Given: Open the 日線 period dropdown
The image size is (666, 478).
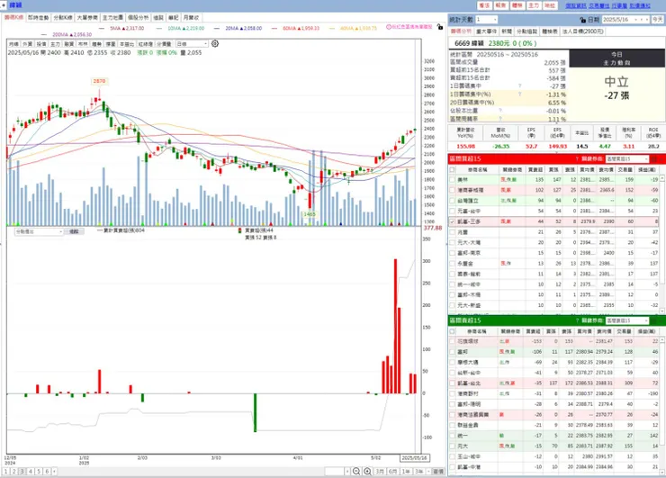Looking at the screenshot, I should 192,44.
